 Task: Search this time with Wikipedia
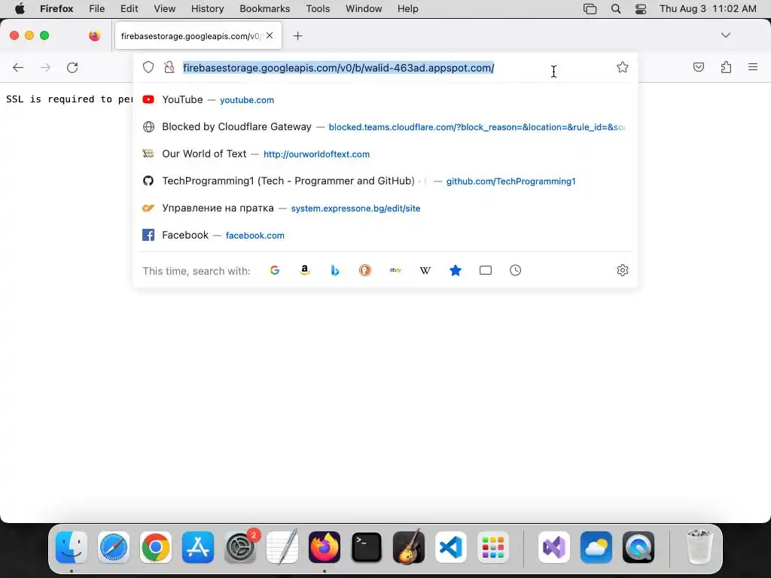coord(425,270)
